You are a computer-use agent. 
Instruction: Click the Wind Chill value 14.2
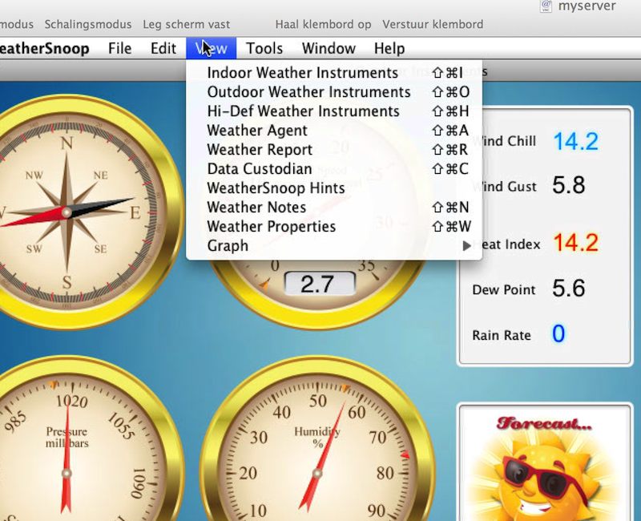575,142
